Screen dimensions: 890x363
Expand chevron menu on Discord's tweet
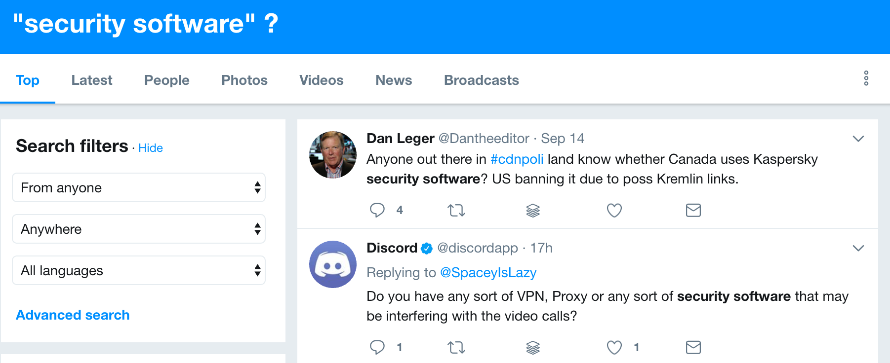pos(858,248)
